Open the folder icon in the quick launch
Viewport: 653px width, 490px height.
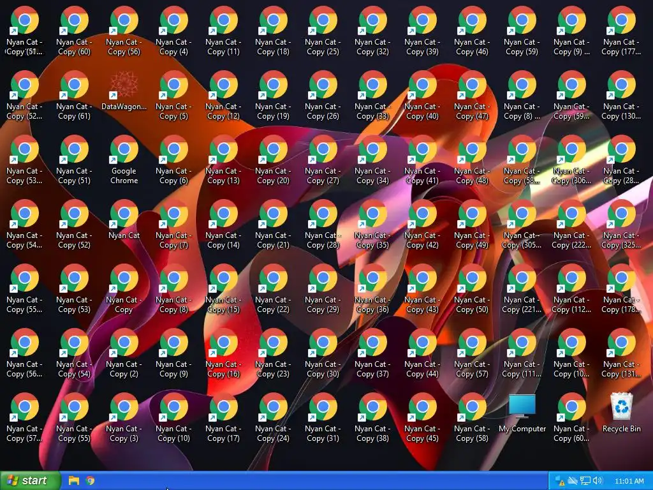tap(74, 480)
